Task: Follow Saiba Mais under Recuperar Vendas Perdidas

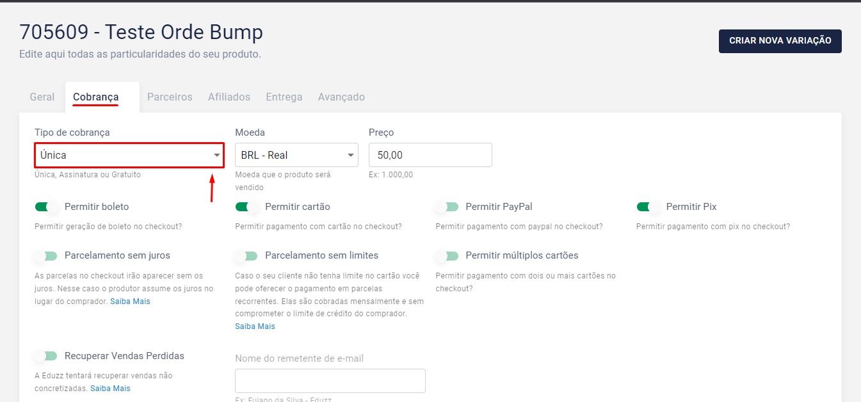Action: 110,389
